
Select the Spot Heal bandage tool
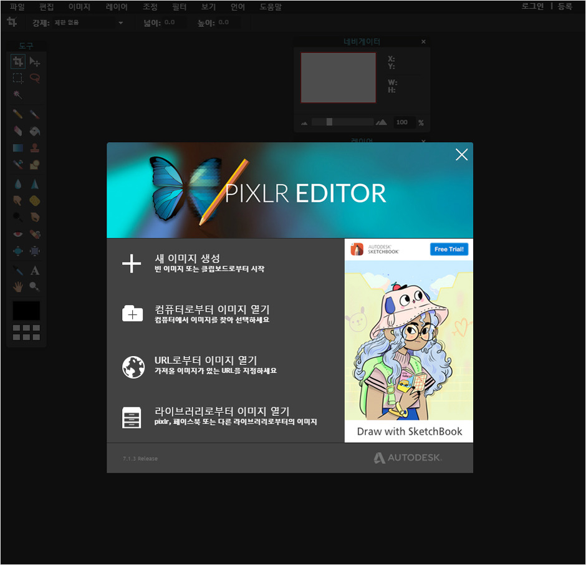coord(35,234)
